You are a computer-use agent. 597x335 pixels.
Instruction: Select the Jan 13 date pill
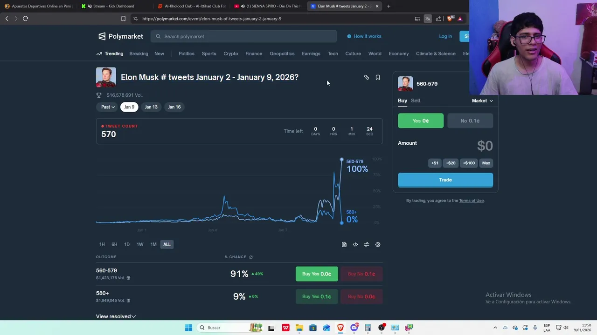click(x=151, y=107)
